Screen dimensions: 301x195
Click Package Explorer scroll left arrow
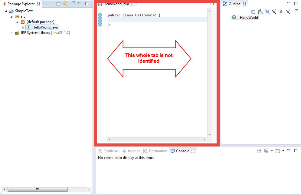(5, 189)
